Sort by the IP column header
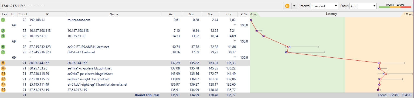Viewport: 414px width, 98px height. pos(47,14)
